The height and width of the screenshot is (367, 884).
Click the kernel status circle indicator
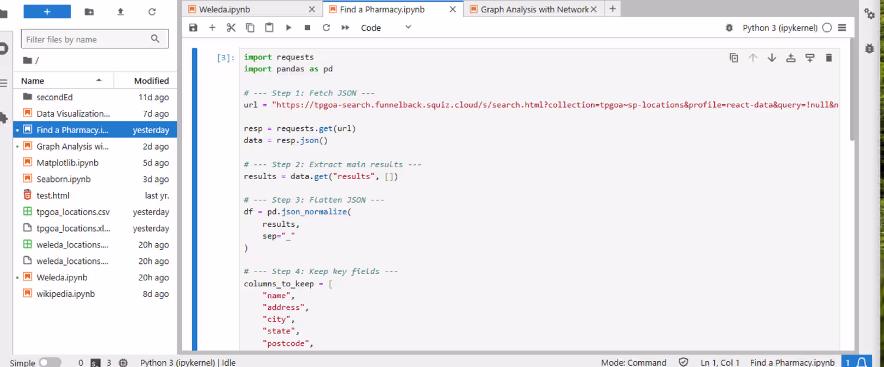tap(827, 28)
